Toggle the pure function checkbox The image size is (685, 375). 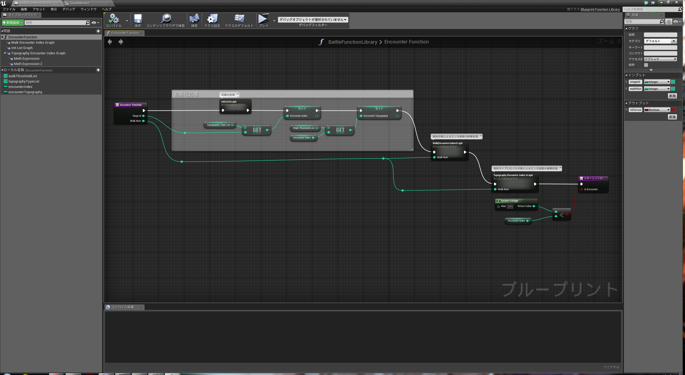pos(646,65)
